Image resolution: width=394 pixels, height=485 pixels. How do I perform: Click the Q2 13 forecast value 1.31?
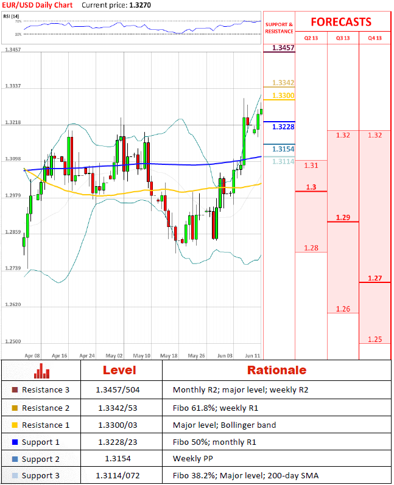coord(311,166)
